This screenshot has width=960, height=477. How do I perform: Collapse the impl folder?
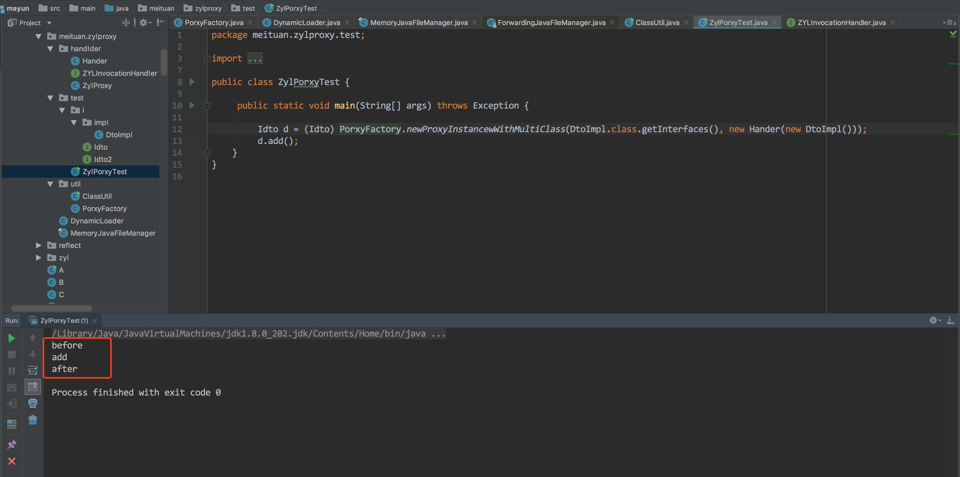point(74,123)
